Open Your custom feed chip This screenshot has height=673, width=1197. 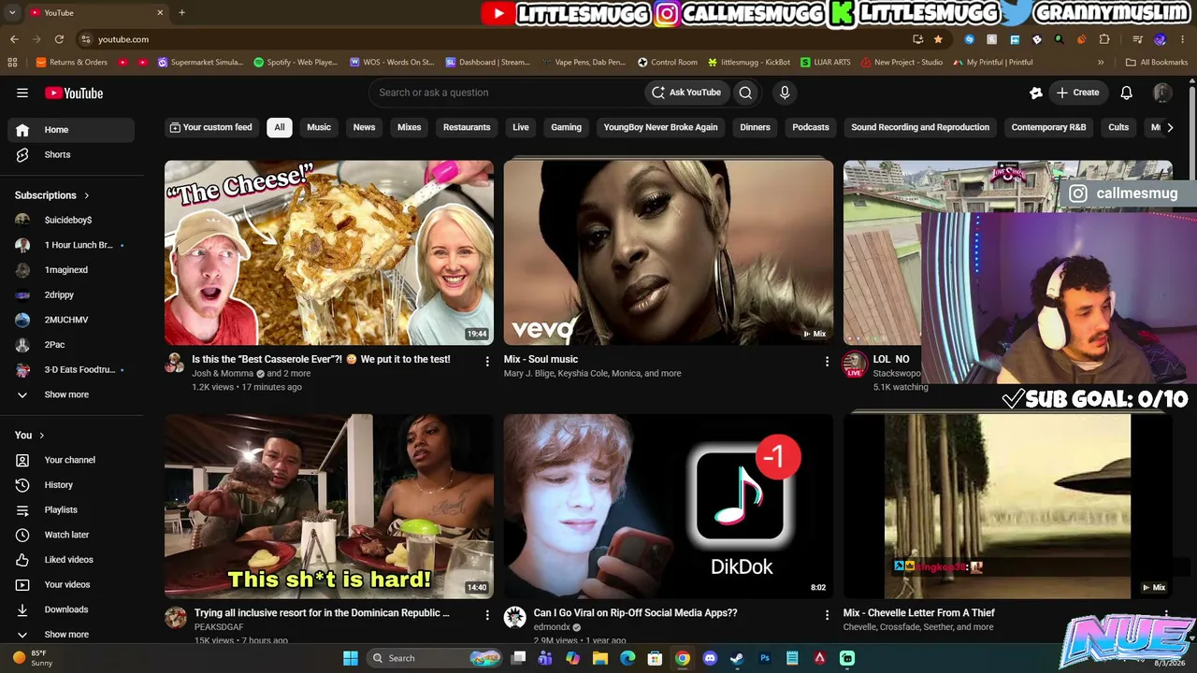tap(210, 127)
